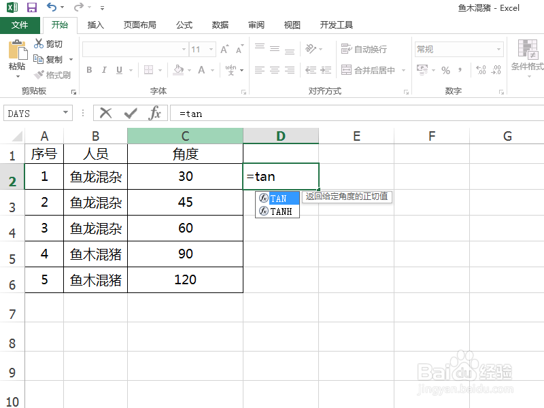Click the increase font size icon

click(224, 49)
